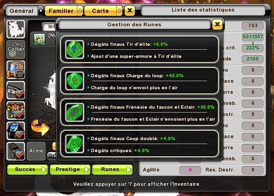Select the green emblem icon beside level
274x196 pixels.
(x=39, y=39)
